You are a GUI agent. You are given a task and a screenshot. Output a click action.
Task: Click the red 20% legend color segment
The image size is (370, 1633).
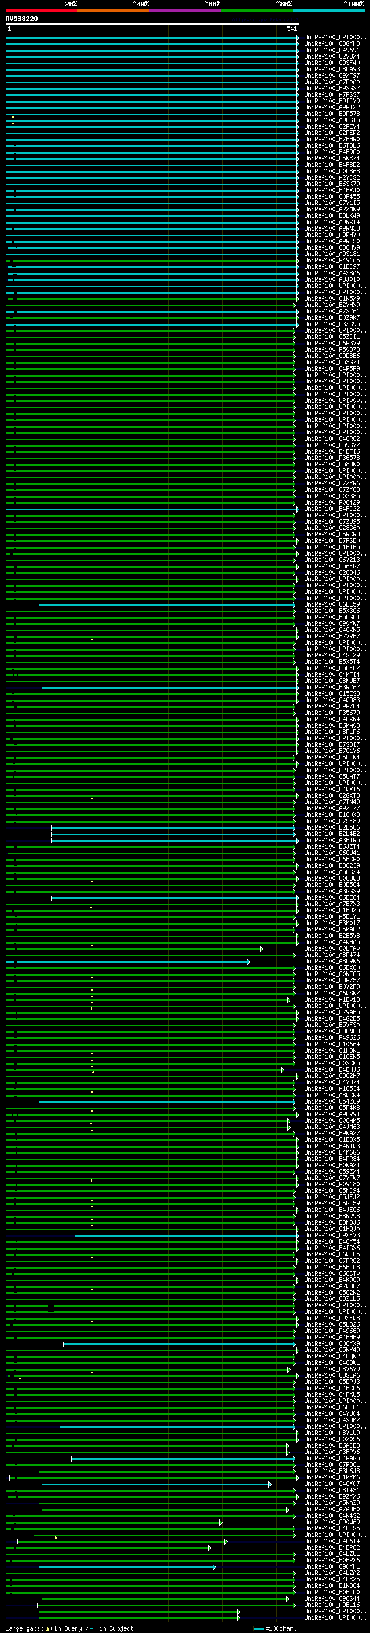42,10
